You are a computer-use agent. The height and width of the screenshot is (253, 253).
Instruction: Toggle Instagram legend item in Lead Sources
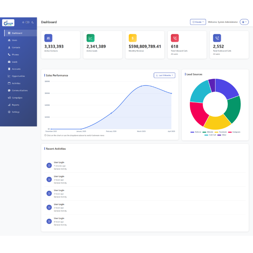234,132
